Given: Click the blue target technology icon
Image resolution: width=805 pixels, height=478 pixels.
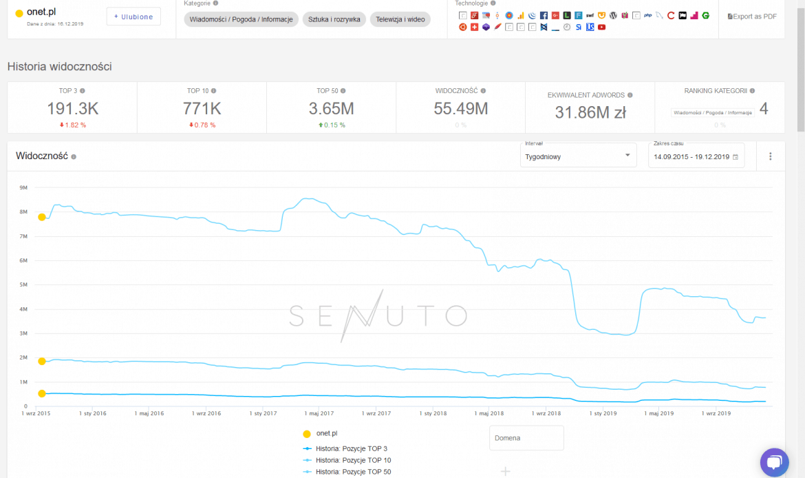Looking at the screenshot, I should pos(509,15).
